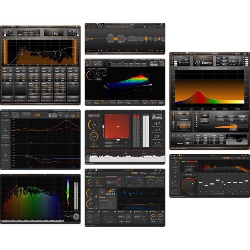250x250 pixels.
Task: Open the Hard mode dropdown in IQ-Limiter
Action: point(94,115)
